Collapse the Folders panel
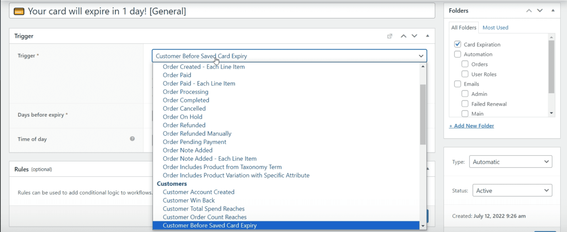 click(x=553, y=11)
